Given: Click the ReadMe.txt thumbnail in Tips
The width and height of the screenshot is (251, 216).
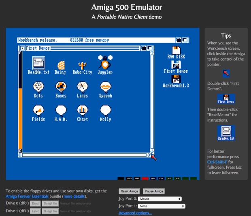Looking at the screenshot, I should [x=226, y=133].
